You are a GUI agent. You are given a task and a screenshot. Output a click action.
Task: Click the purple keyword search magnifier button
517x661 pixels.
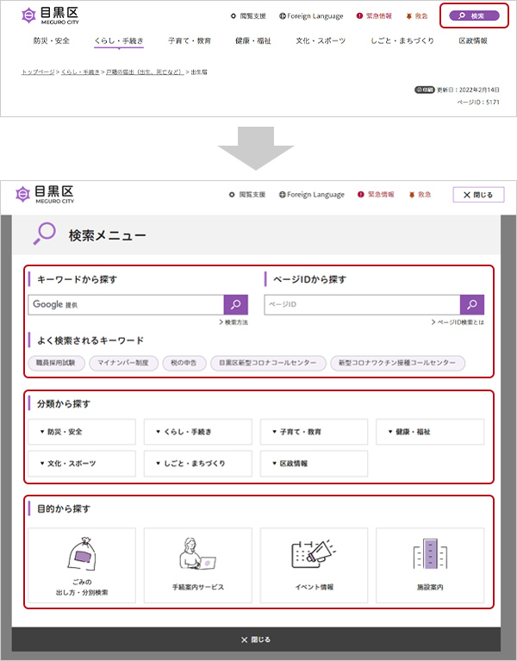pyautogui.click(x=236, y=304)
